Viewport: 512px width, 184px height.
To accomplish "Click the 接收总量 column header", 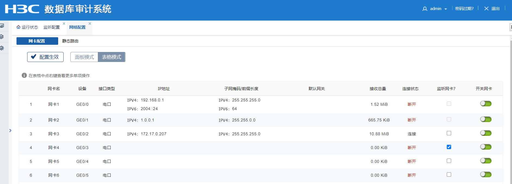I will (x=378, y=89).
